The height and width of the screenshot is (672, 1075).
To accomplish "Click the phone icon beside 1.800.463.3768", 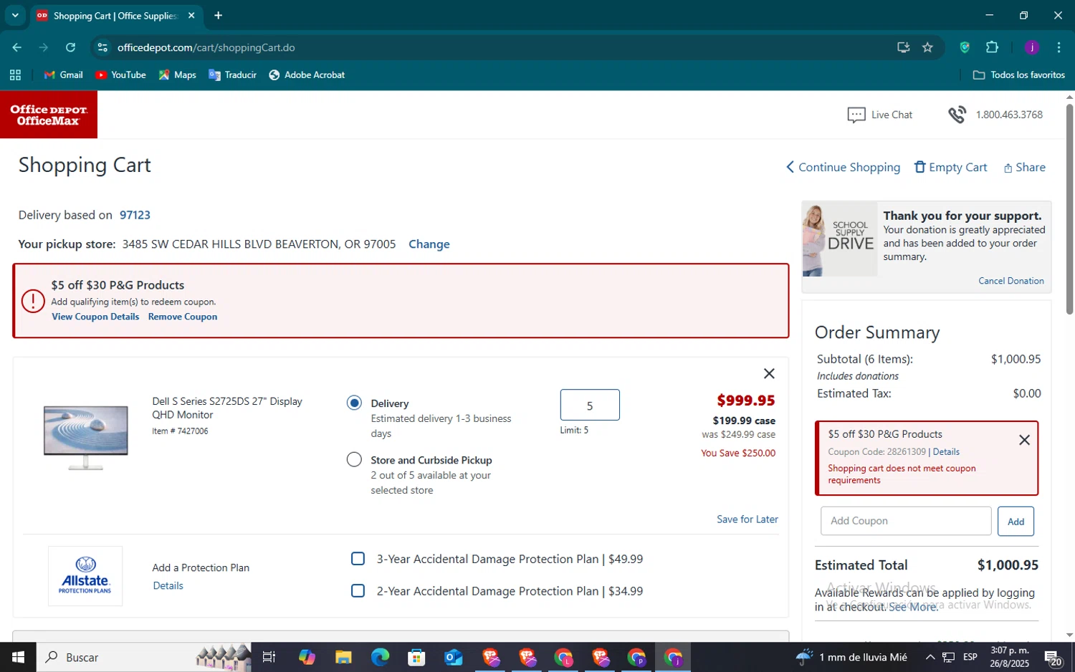I will tap(957, 115).
